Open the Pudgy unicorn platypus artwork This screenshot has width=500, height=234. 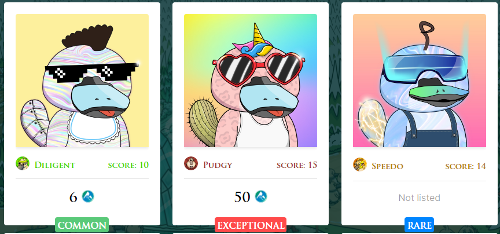tap(251, 81)
